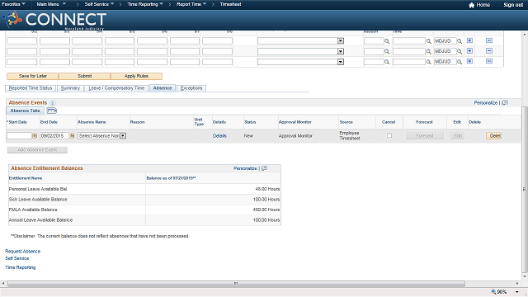Click FMLA Available Balance entry

click(33, 210)
